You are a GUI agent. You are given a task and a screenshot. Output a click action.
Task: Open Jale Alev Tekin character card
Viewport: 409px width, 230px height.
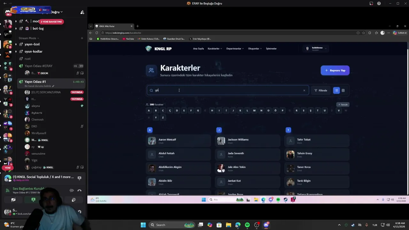tap(248, 168)
